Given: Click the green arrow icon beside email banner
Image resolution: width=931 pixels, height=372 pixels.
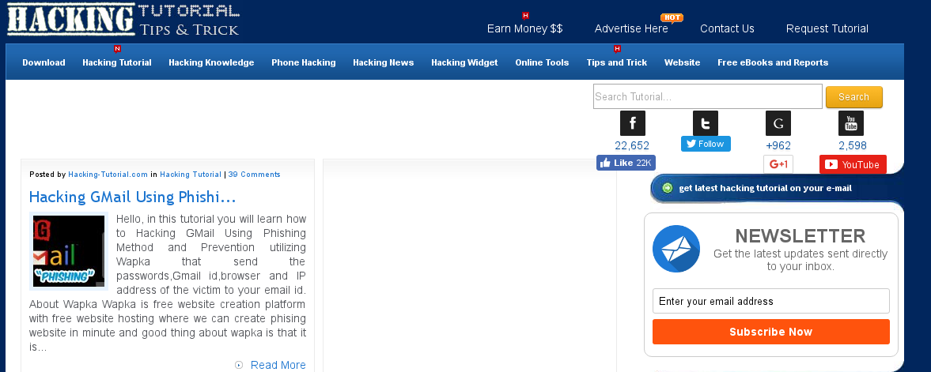Looking at the screenshot, I should point(668,188).
